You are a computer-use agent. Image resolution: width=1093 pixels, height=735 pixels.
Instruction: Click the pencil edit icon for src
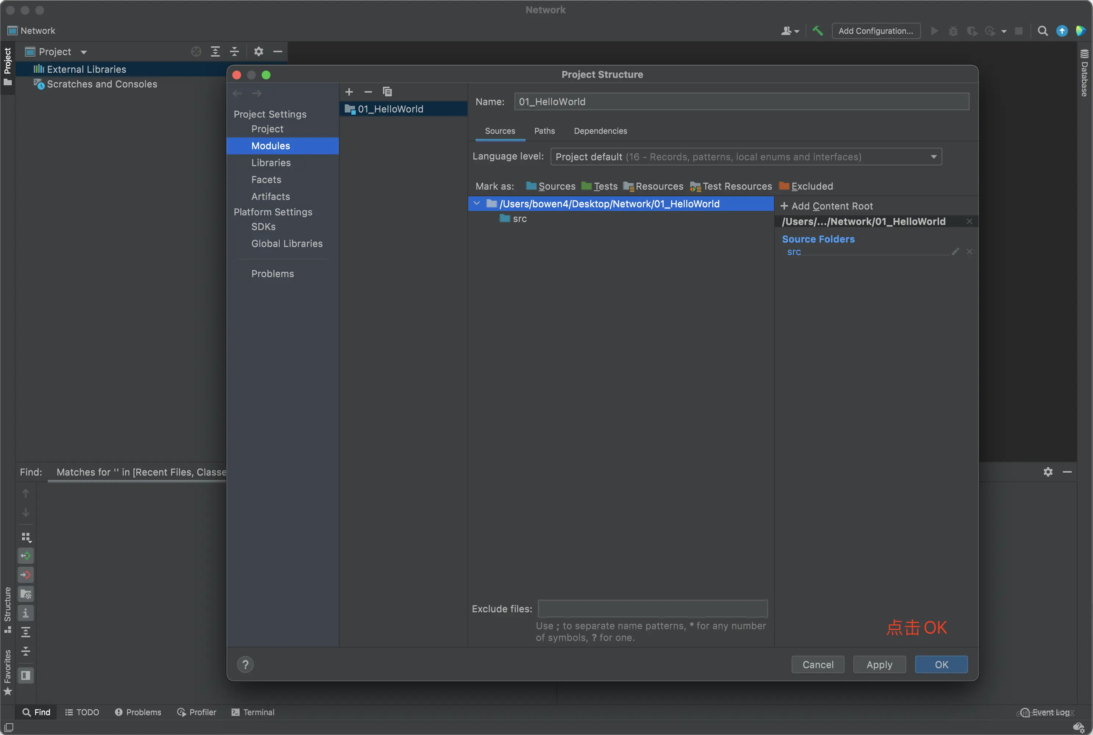point(955,252)
